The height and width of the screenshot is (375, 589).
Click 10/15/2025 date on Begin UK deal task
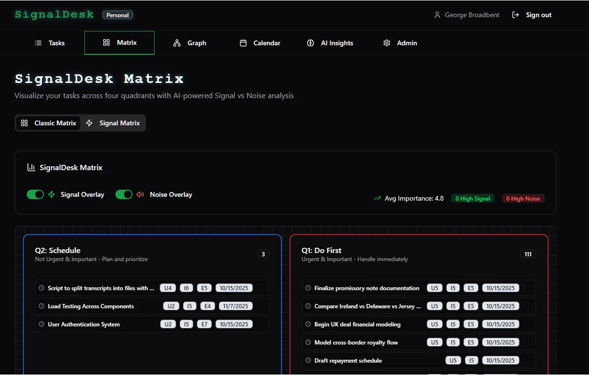(x=501, y=324)
